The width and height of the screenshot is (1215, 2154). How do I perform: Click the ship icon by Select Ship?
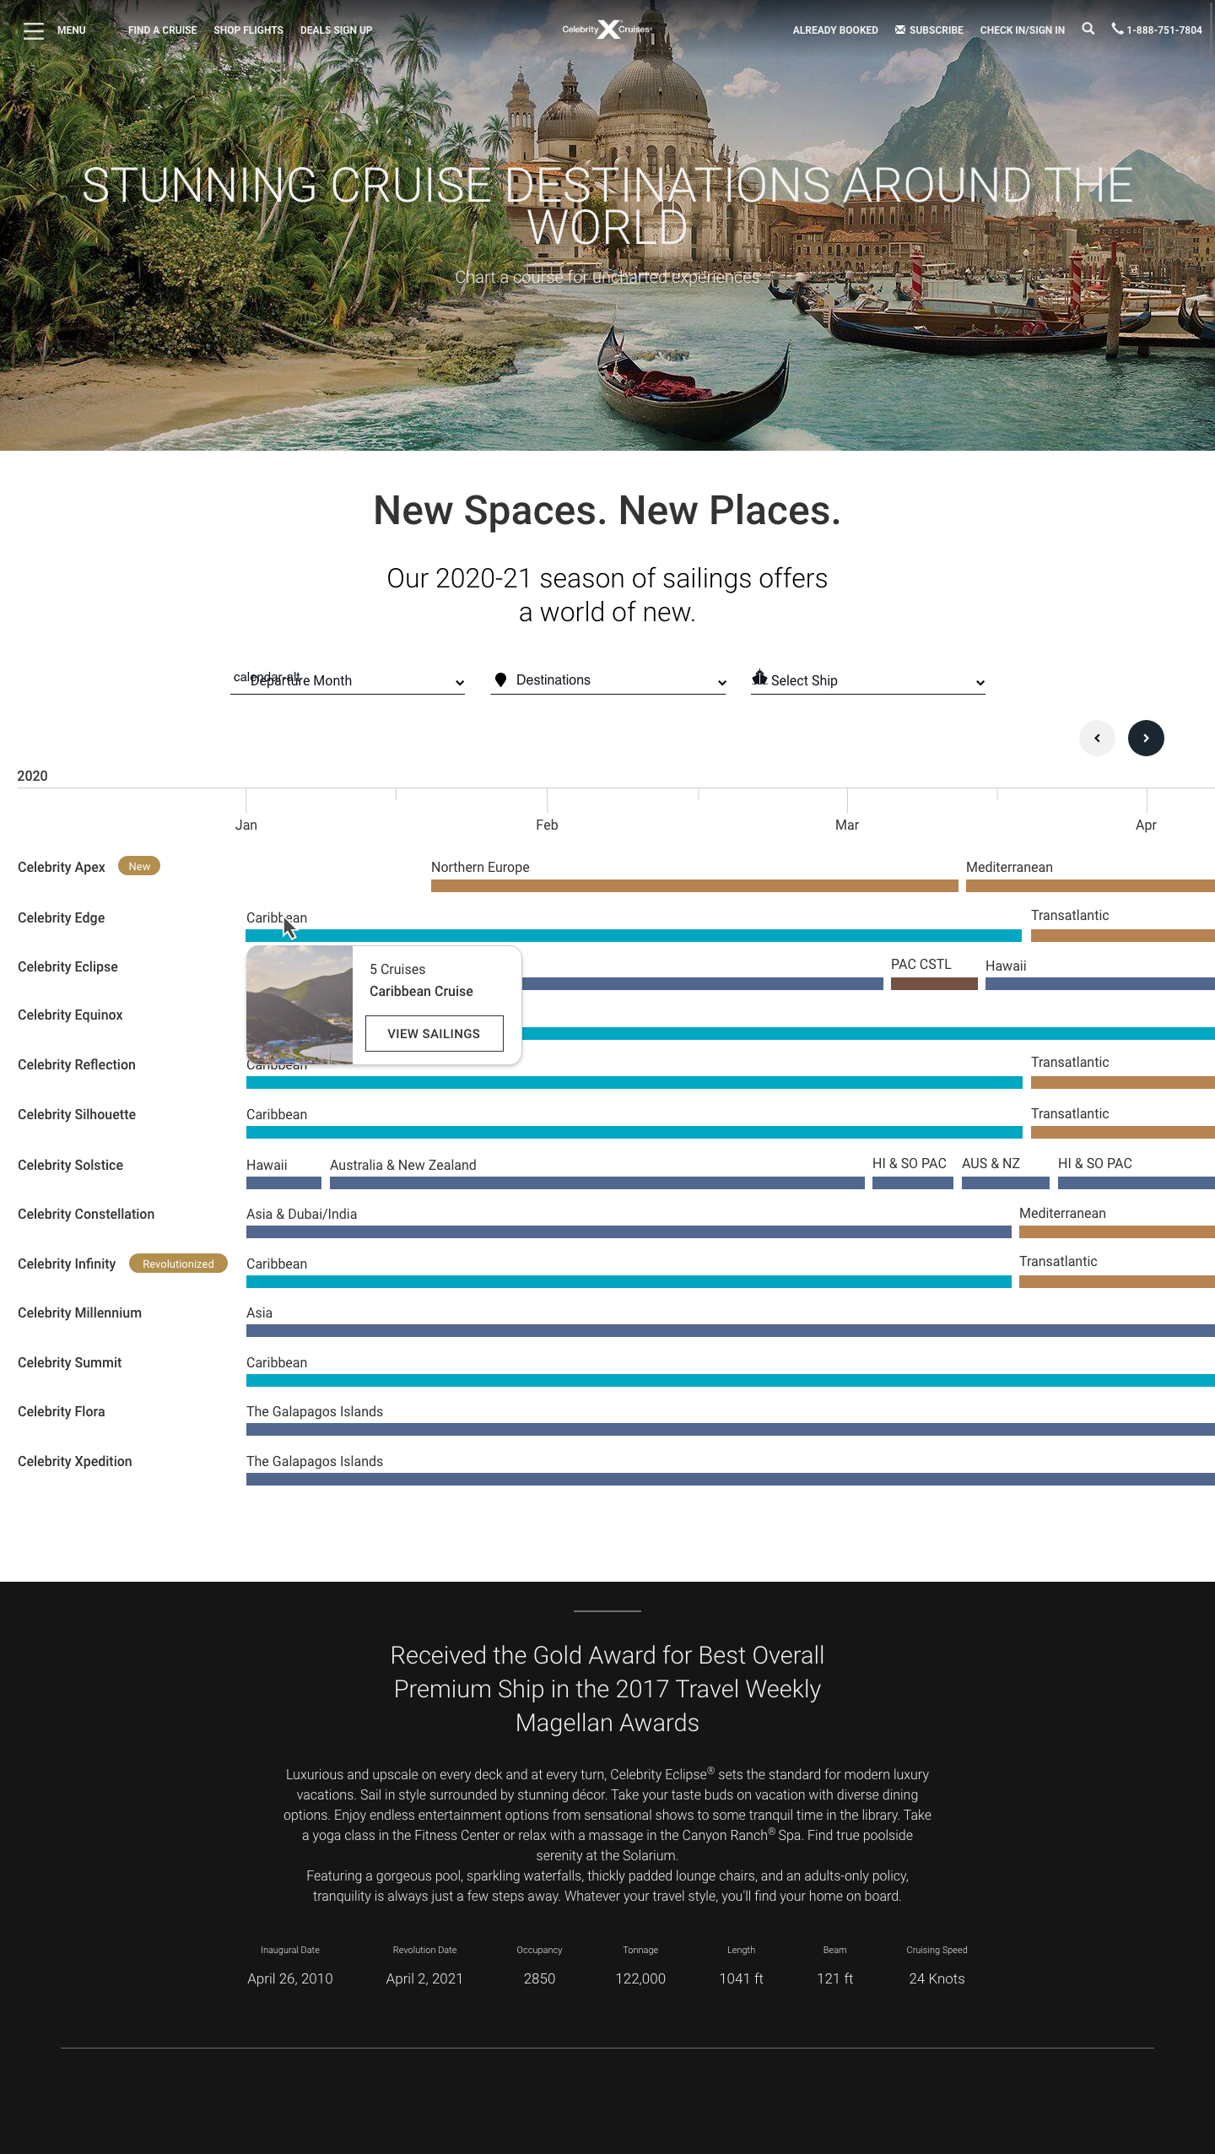[x=759, y=678]
